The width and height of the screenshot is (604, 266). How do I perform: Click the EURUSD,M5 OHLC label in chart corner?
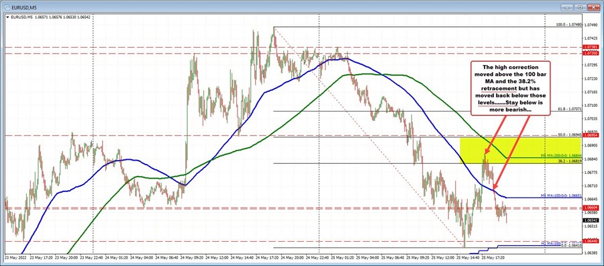(50, 17)
